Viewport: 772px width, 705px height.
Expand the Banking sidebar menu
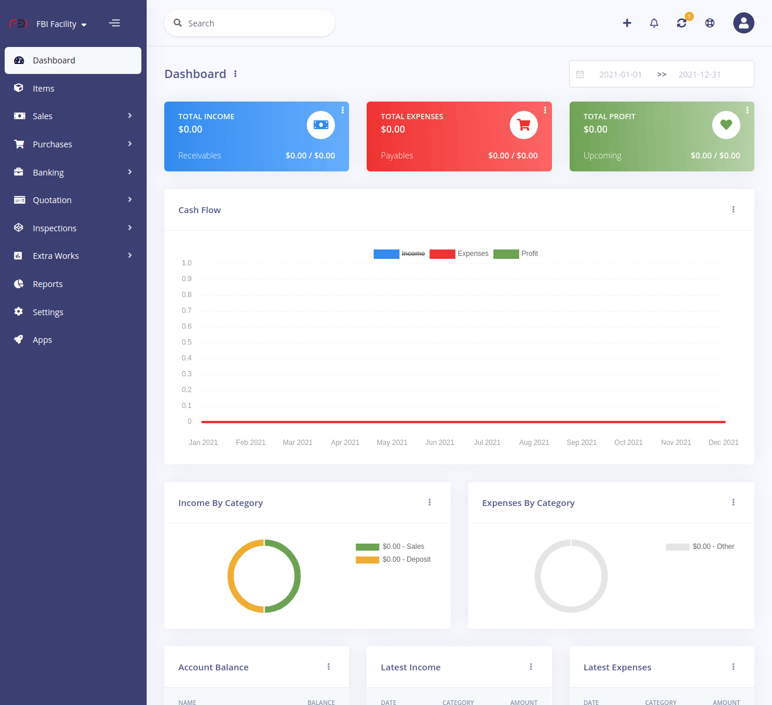73,173
